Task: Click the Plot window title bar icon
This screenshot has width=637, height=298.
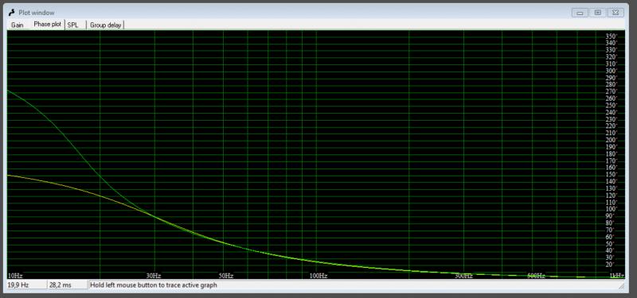Action: point(12,13)
